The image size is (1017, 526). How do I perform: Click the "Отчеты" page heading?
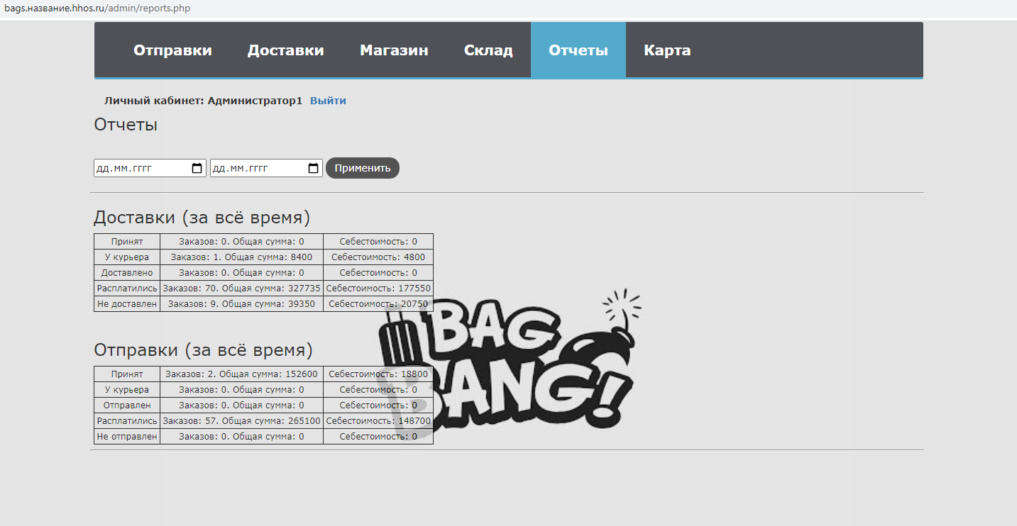click(126, 125)
